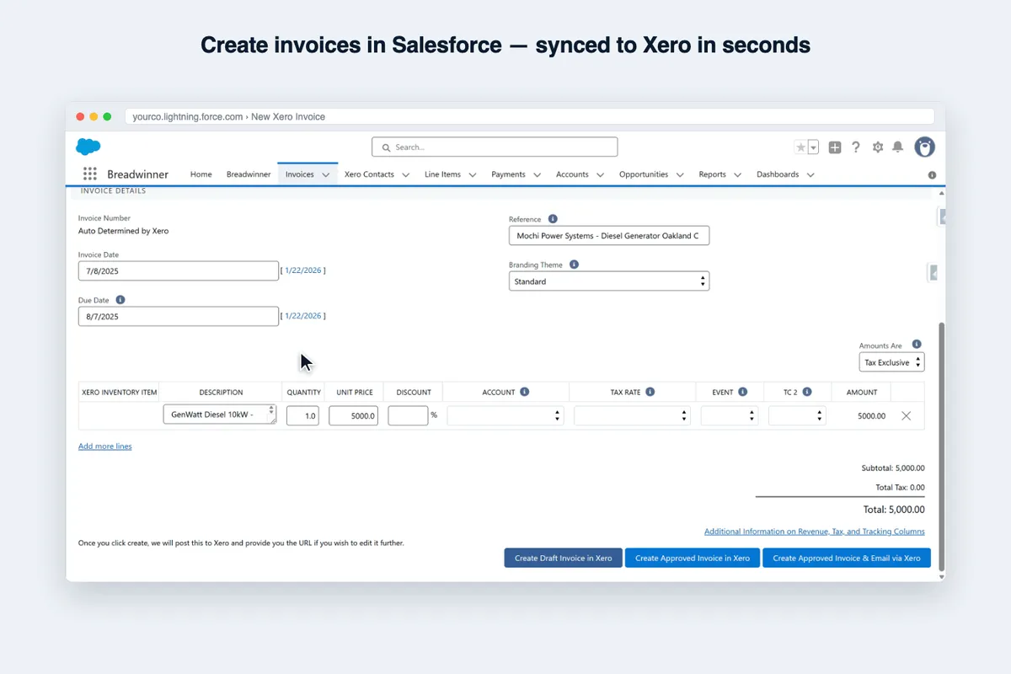Click the 1/22/2026 link beside Due Date

coord(303,316)
